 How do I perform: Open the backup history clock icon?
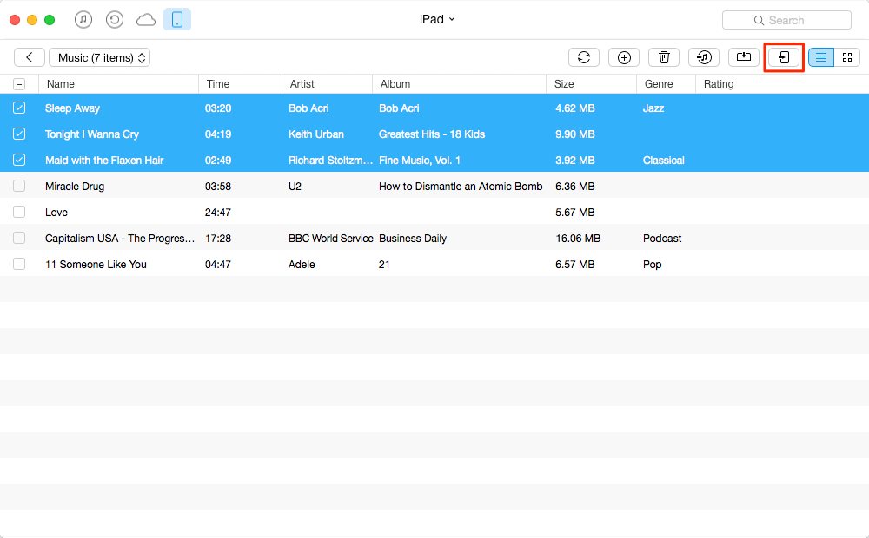(x=115, y=20)
